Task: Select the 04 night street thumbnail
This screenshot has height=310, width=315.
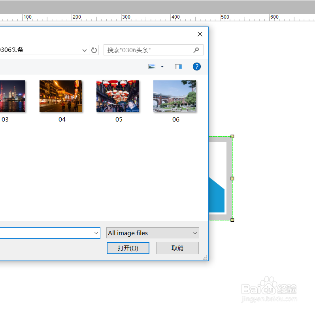Action: pos(61,96)
